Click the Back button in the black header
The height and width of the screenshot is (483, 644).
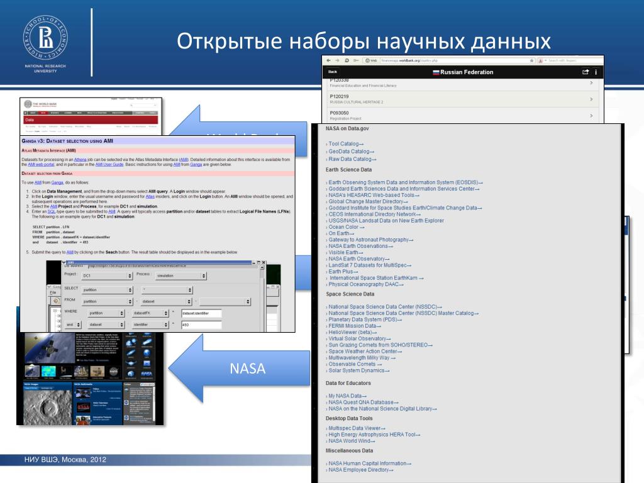(x=333, y=72)
